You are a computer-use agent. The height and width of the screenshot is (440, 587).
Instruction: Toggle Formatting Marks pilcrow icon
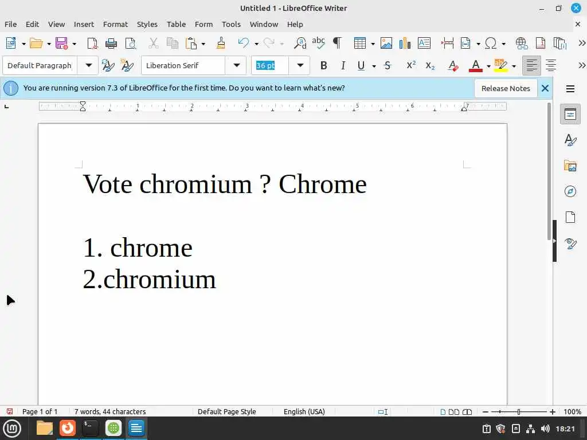337,44
